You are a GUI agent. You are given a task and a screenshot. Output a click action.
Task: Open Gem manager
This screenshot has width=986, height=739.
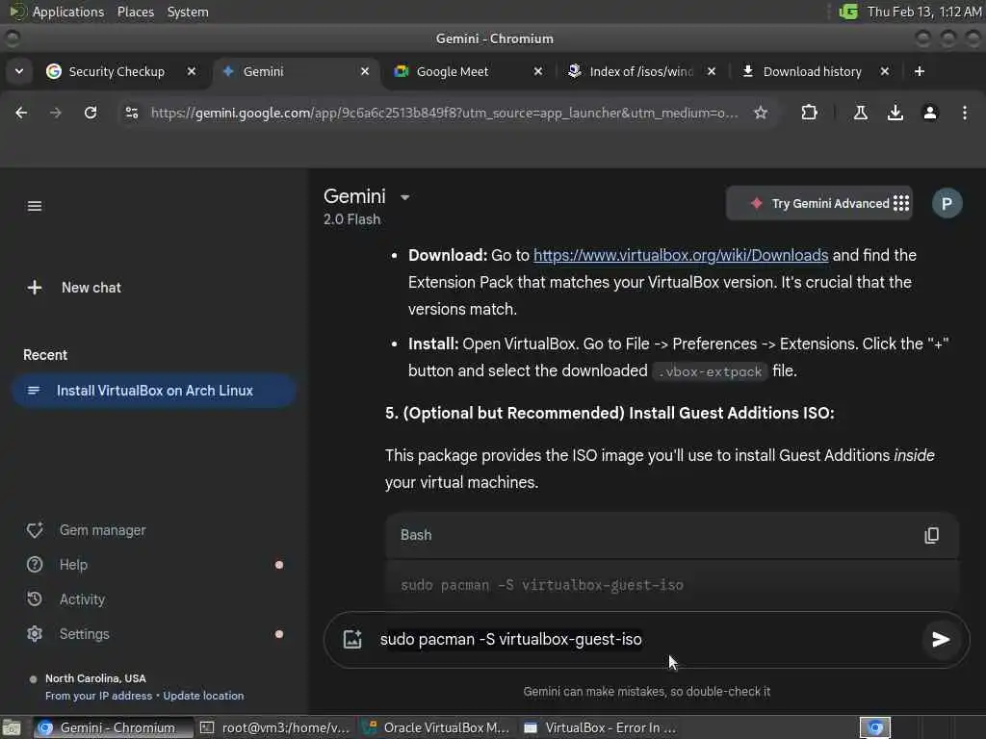click(86, 530)
